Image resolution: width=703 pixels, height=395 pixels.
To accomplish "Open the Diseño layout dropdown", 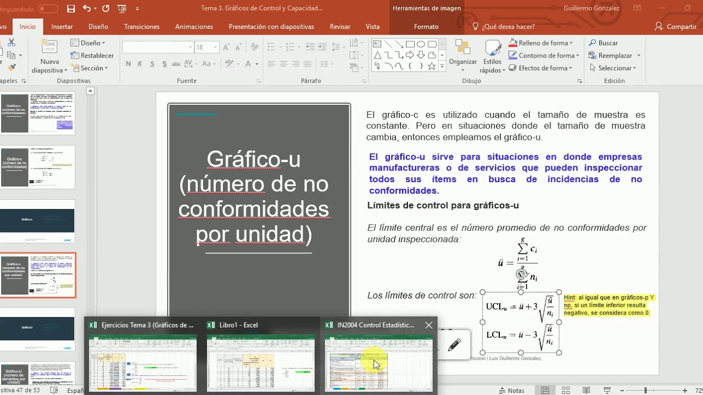I will click(88, 43).
